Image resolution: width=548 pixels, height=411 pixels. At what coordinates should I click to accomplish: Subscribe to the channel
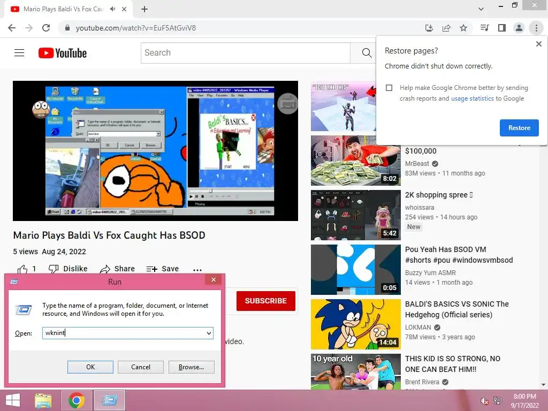point(265,301)
